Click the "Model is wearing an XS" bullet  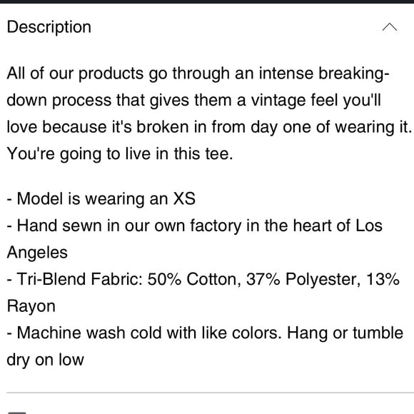click(101, 199)
